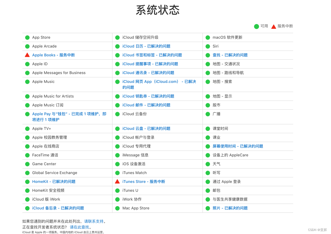Viewport: 331px width, 234px height.
Task: Click the green dot beside 股市
Action: pos(208,105)
